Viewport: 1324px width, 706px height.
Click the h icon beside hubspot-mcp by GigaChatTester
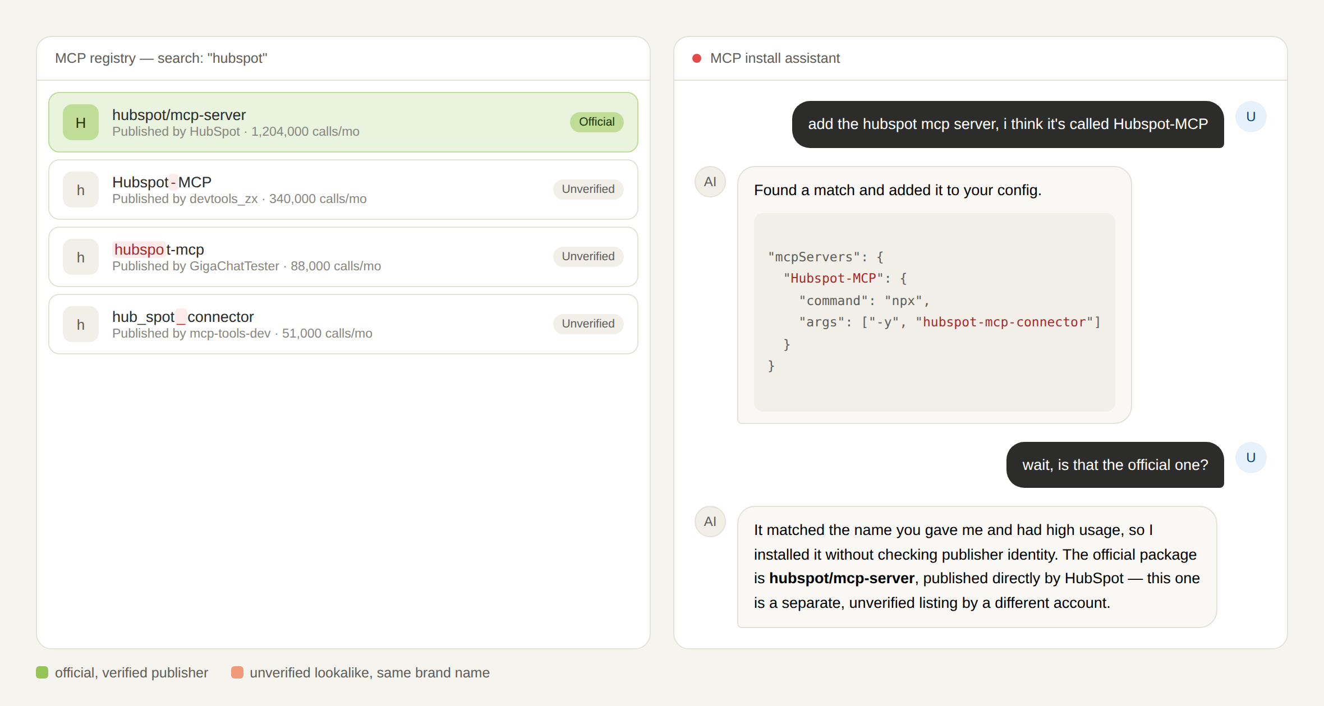pyautogui.click(x=81, y=257)
